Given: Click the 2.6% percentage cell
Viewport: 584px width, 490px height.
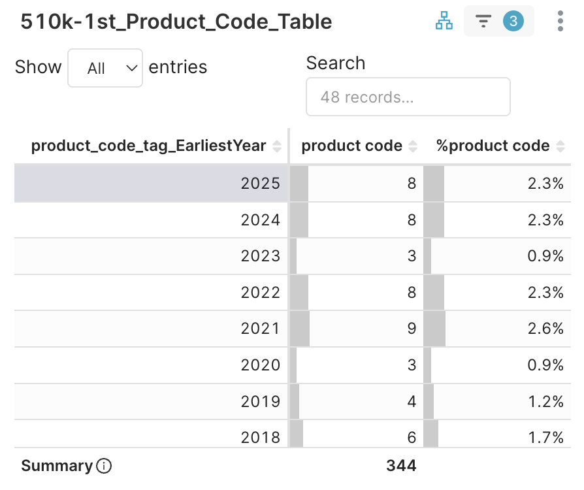Looking at the screenshot, I should point(545,329).
